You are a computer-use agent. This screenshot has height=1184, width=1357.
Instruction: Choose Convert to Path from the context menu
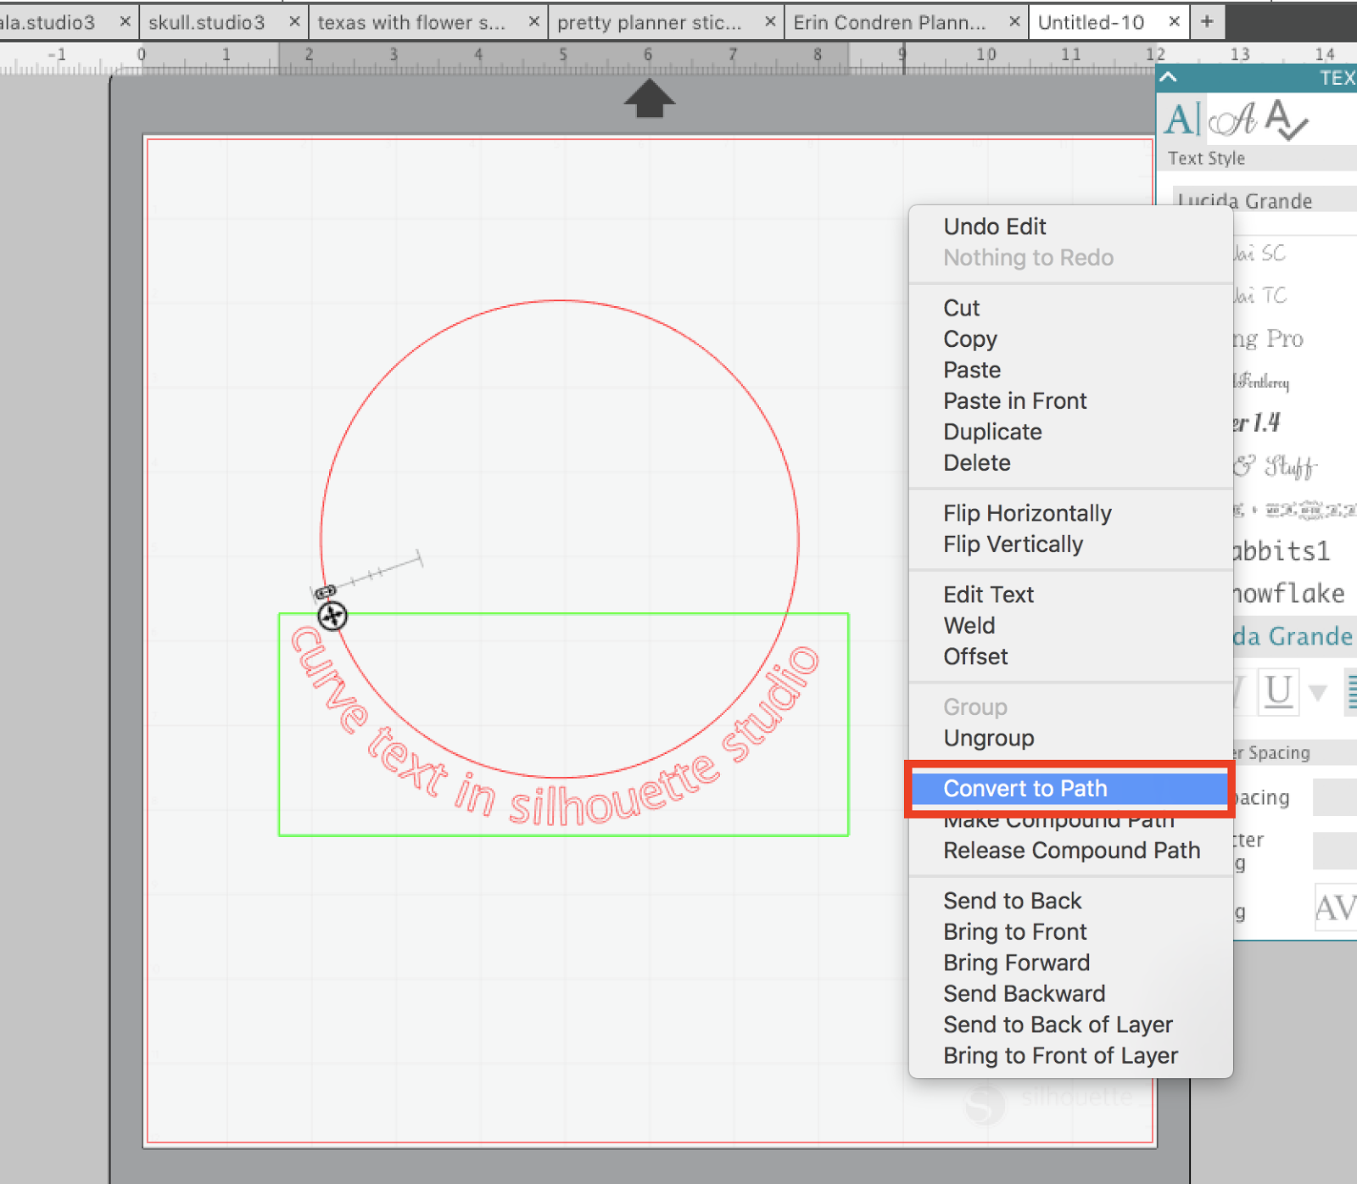[1025, 789]
